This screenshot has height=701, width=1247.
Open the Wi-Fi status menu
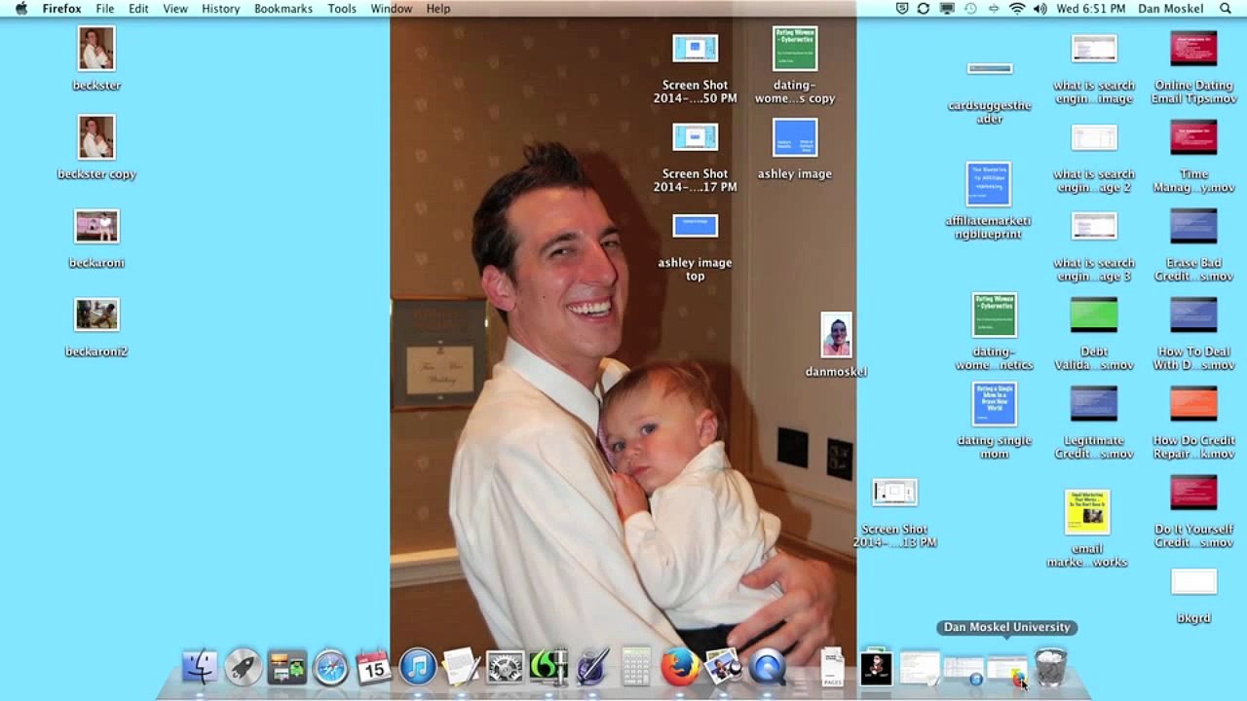1017,9
